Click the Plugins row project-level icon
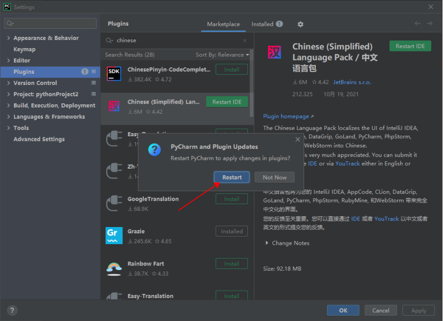The width and height of the screenshot is (443, 321). pos(94,72)
